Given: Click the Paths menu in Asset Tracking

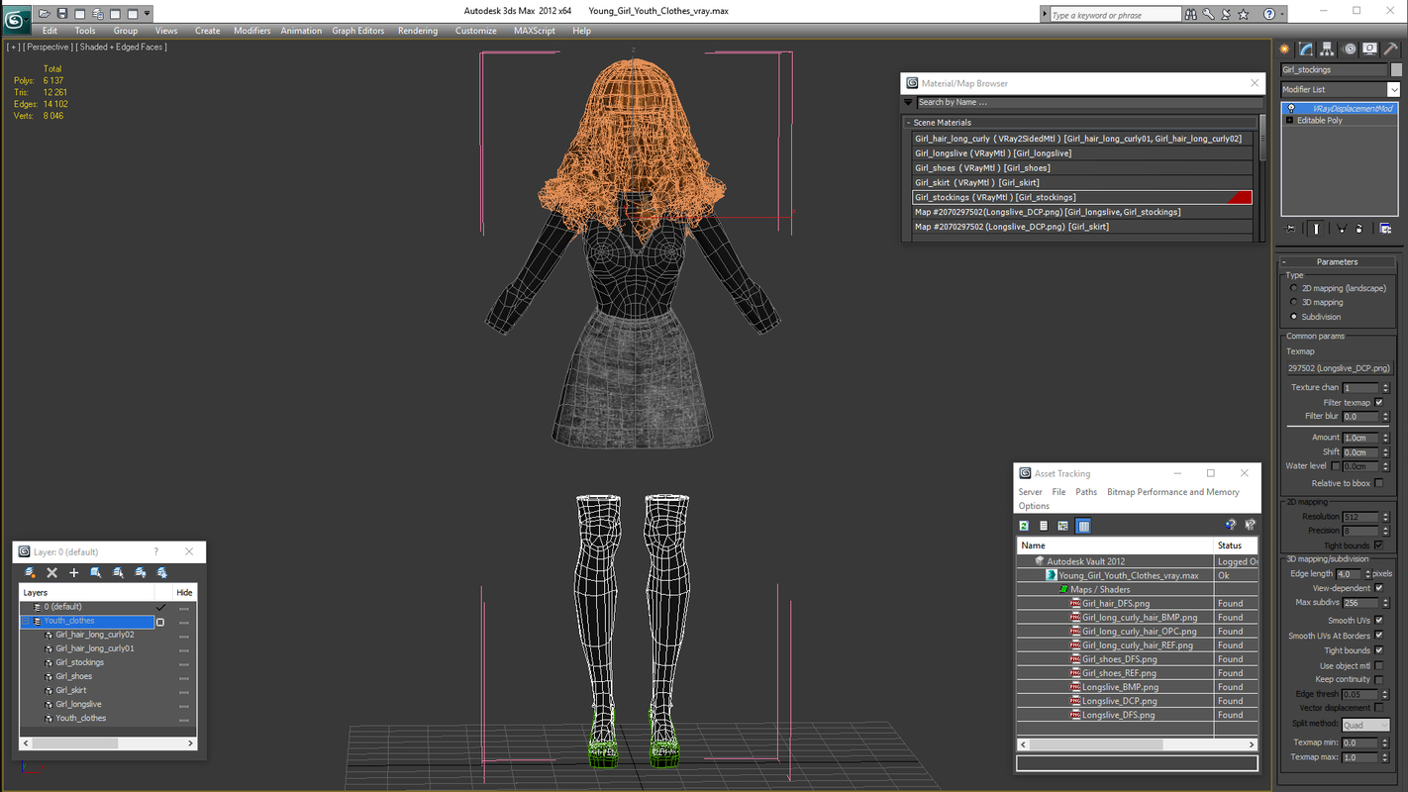Looking at the screenshot, I should click(1086, 491).
